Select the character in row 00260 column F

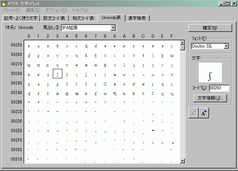coord(172,56)
